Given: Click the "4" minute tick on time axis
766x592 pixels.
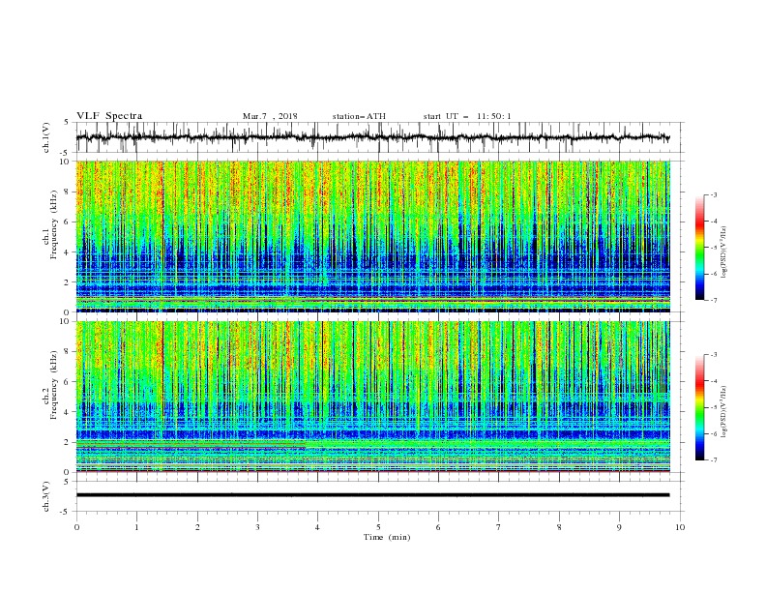Looking at the screenshot, I should [x=317, y=527].
